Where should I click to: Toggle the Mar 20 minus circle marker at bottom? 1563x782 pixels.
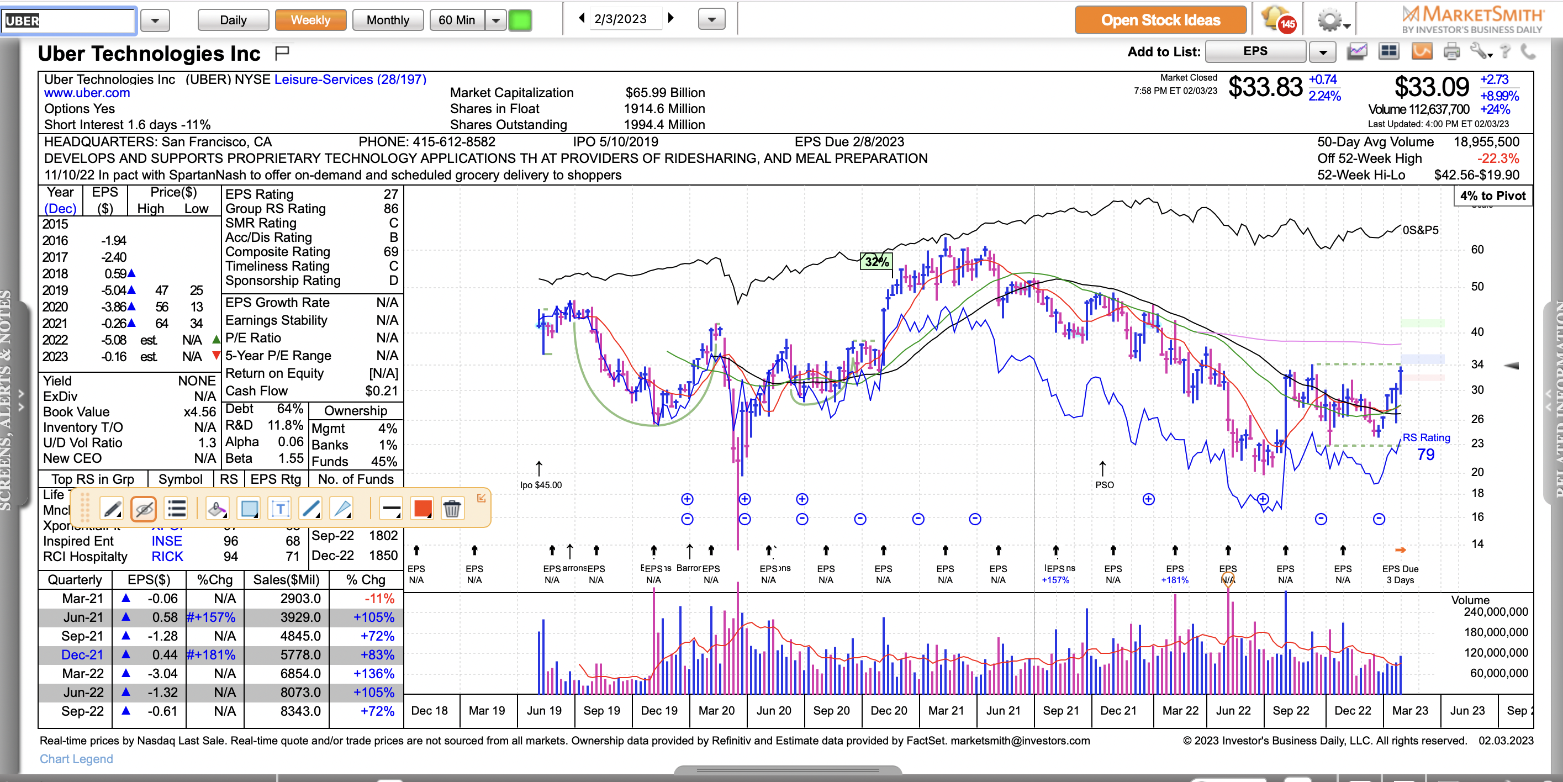click(744, 519)
